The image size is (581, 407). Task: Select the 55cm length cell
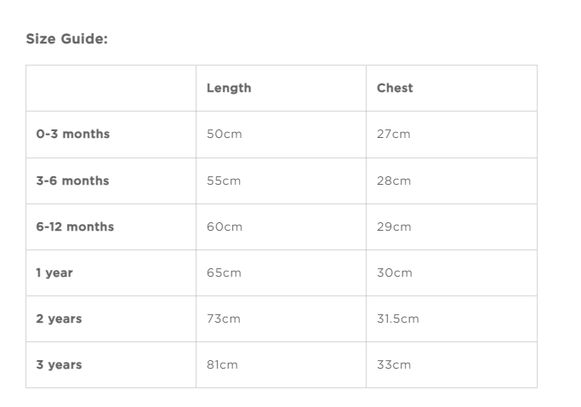(x=224, y=181)
